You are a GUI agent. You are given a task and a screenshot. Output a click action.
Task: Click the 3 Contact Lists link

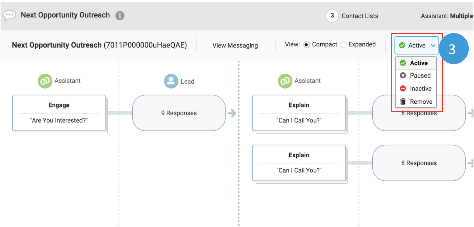click(352, 16)
